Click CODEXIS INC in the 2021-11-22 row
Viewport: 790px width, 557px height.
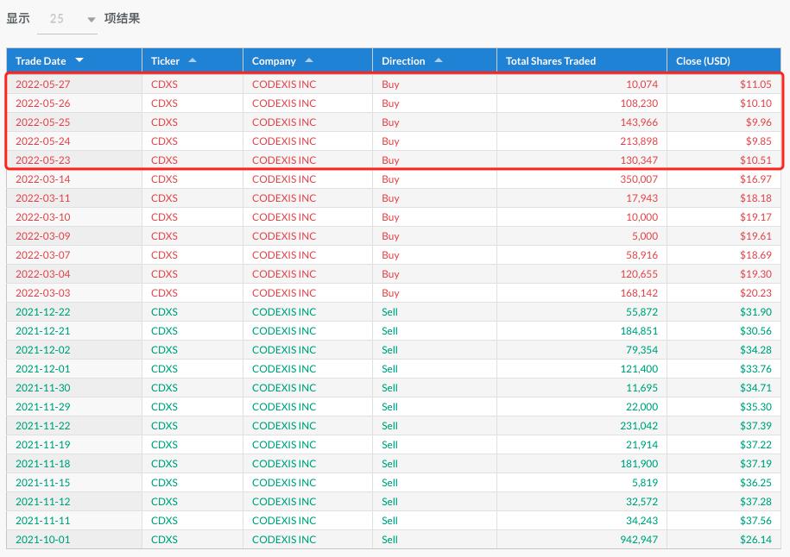(284, 426)
